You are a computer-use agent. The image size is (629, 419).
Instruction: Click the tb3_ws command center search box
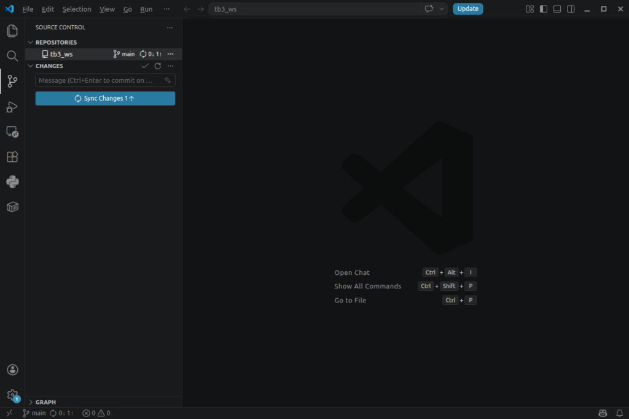[314, 9]
